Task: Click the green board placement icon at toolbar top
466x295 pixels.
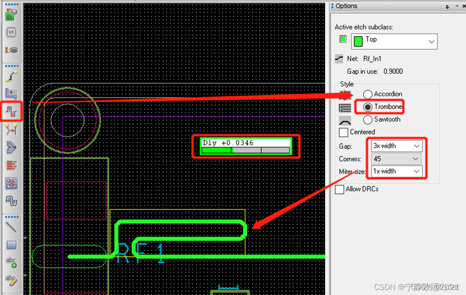Action: click(x=11, y=14)
